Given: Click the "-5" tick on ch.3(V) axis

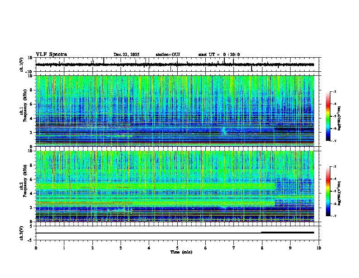Looking at the screenshot, I should (x=30, y=240).
